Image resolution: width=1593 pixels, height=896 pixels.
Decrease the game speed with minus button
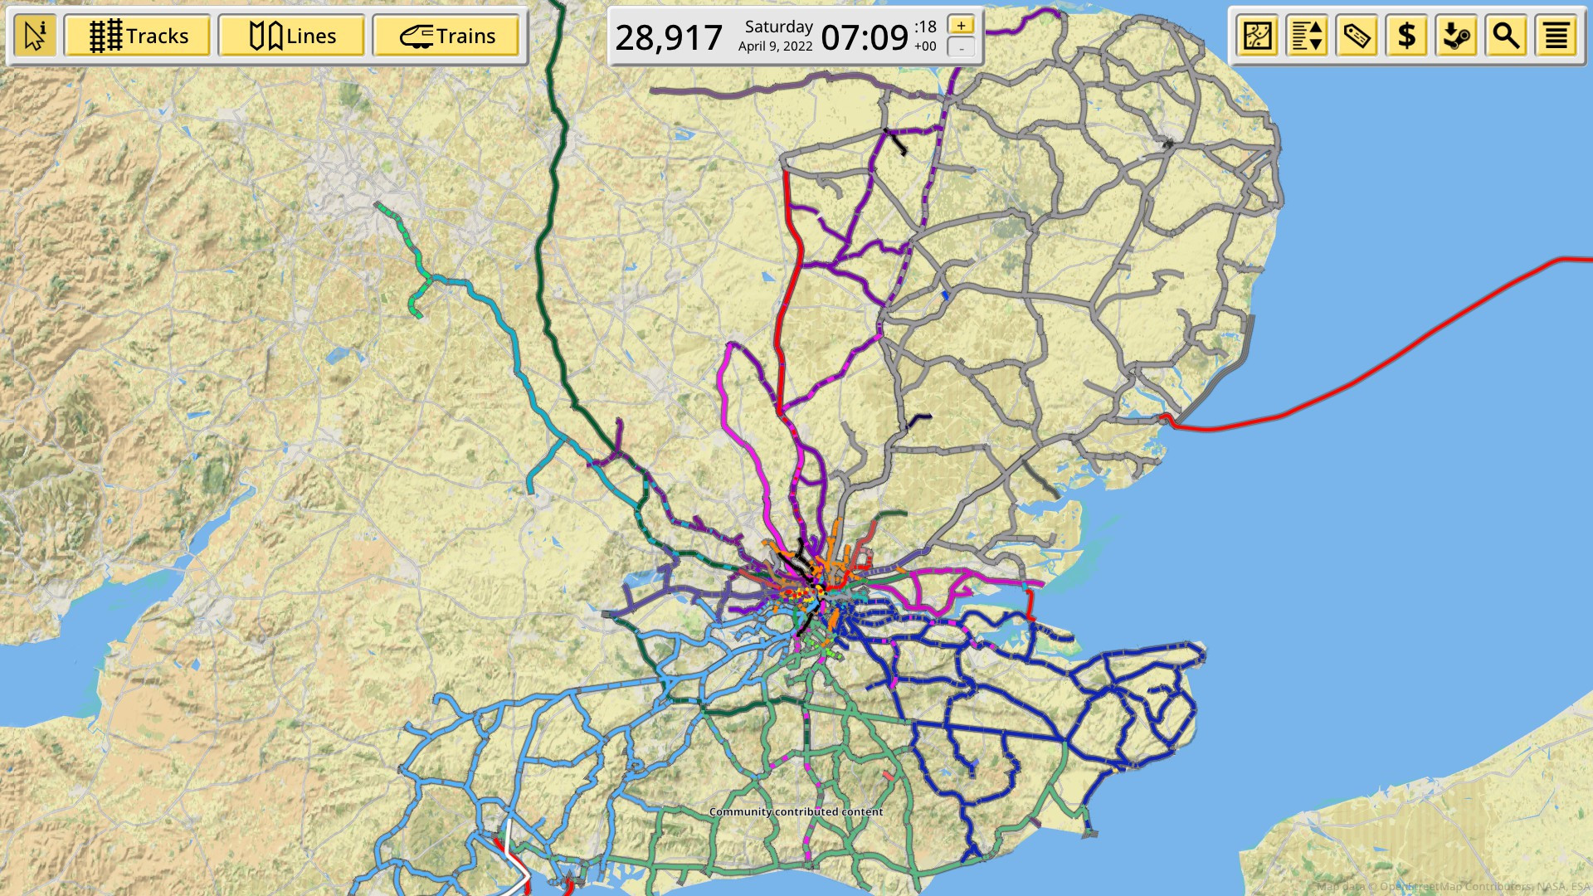point(960,47)
